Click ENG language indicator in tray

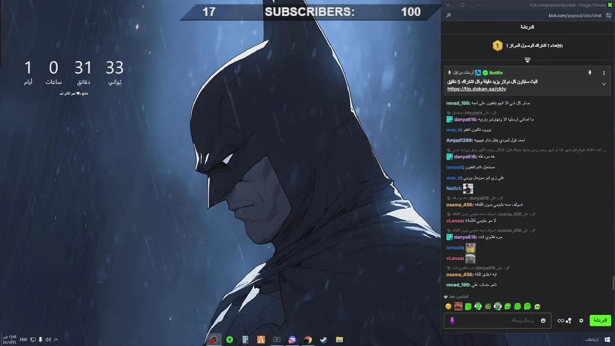[24, 340]
